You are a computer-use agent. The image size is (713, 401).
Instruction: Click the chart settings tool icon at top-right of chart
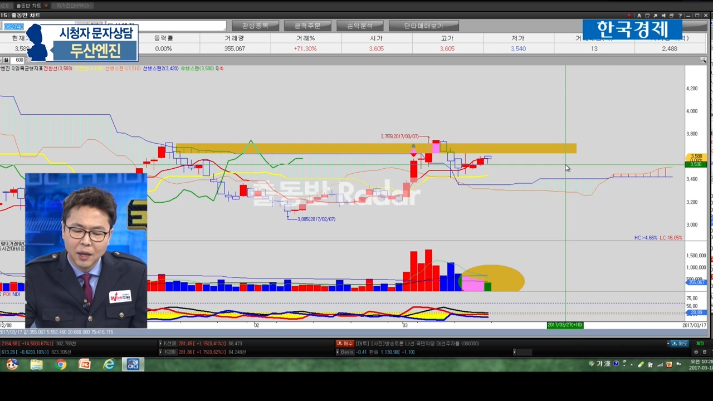(x=704, y=60)
